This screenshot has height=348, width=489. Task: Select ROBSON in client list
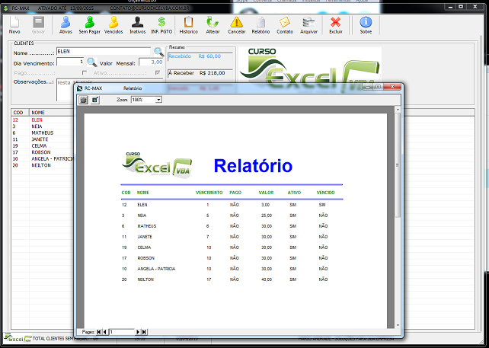click(x=41, y=152)
